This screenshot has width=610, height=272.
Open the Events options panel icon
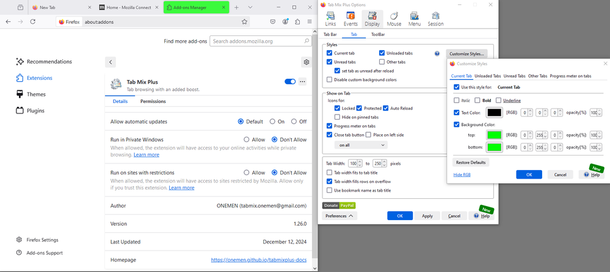(350, 19)
